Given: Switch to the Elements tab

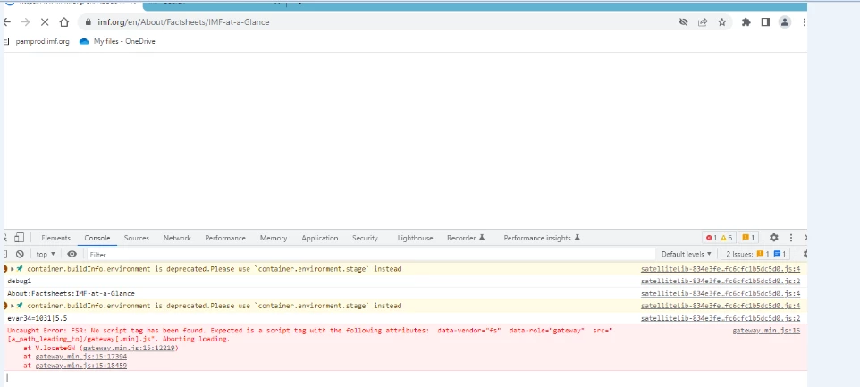Looking at the screenshot, I should click(56, 238).
